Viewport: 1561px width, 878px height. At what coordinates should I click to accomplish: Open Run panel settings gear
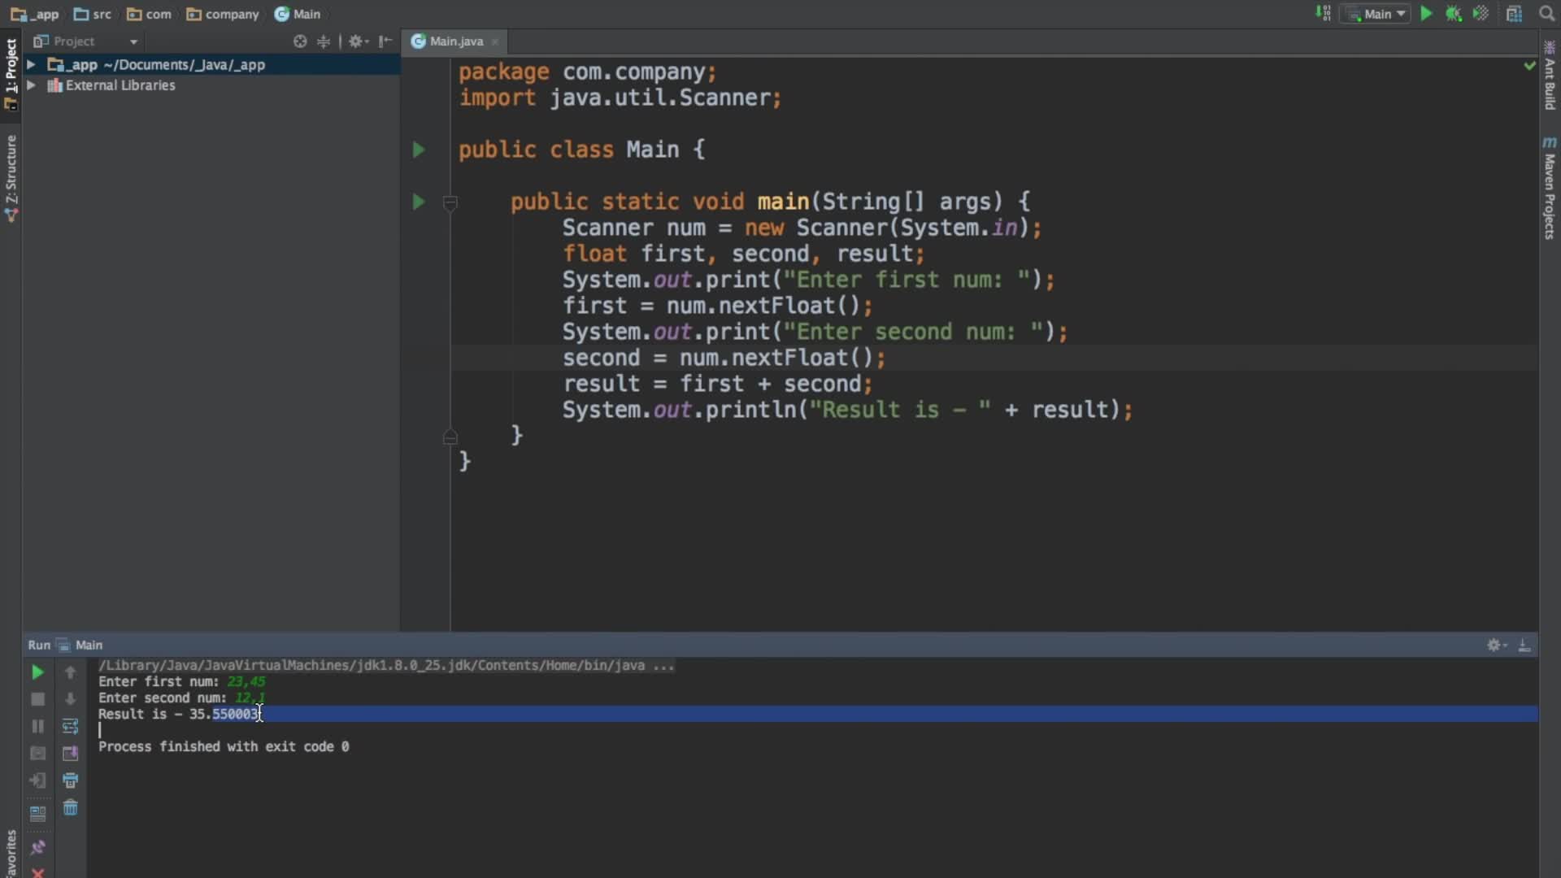coord(1496,645)
